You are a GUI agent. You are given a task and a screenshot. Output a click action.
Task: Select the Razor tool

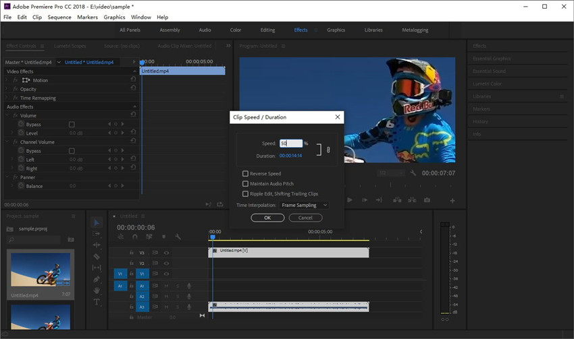[97, 257]
